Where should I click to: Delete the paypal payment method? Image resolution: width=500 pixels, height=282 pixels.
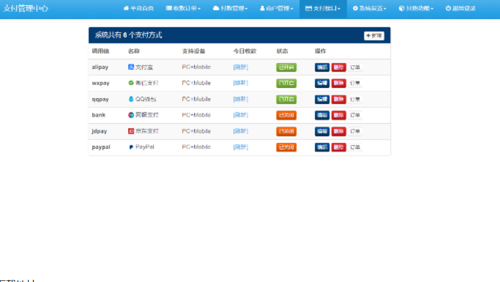click(x=339, y=147)
